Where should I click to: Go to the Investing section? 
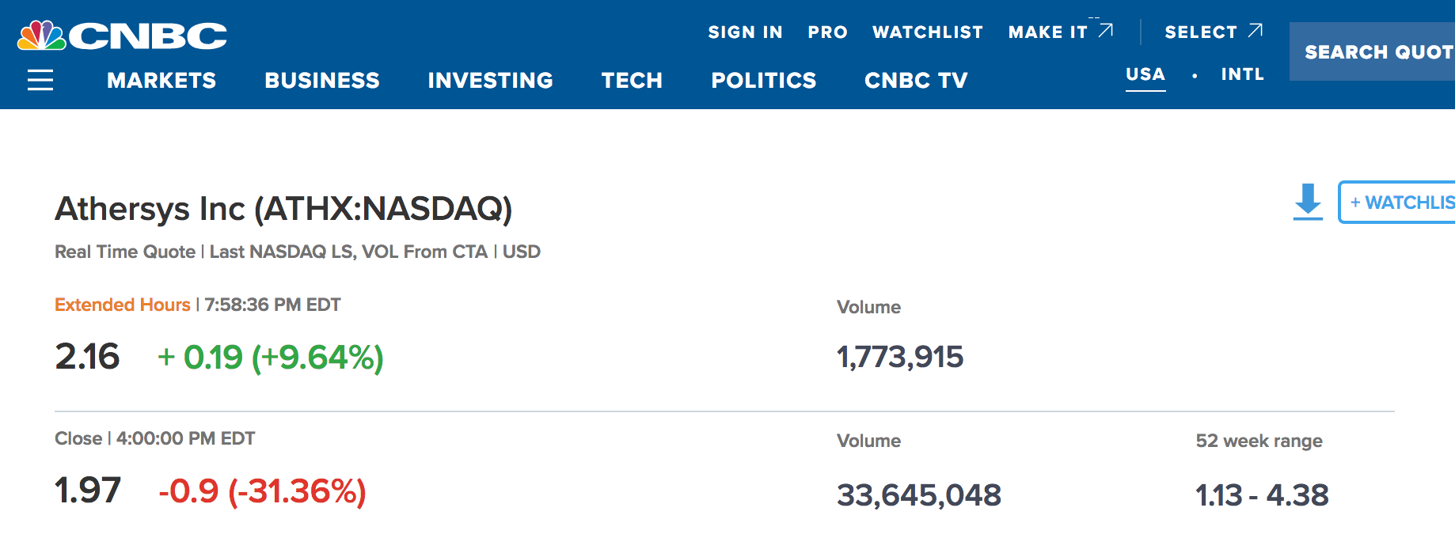coord(490,81)
